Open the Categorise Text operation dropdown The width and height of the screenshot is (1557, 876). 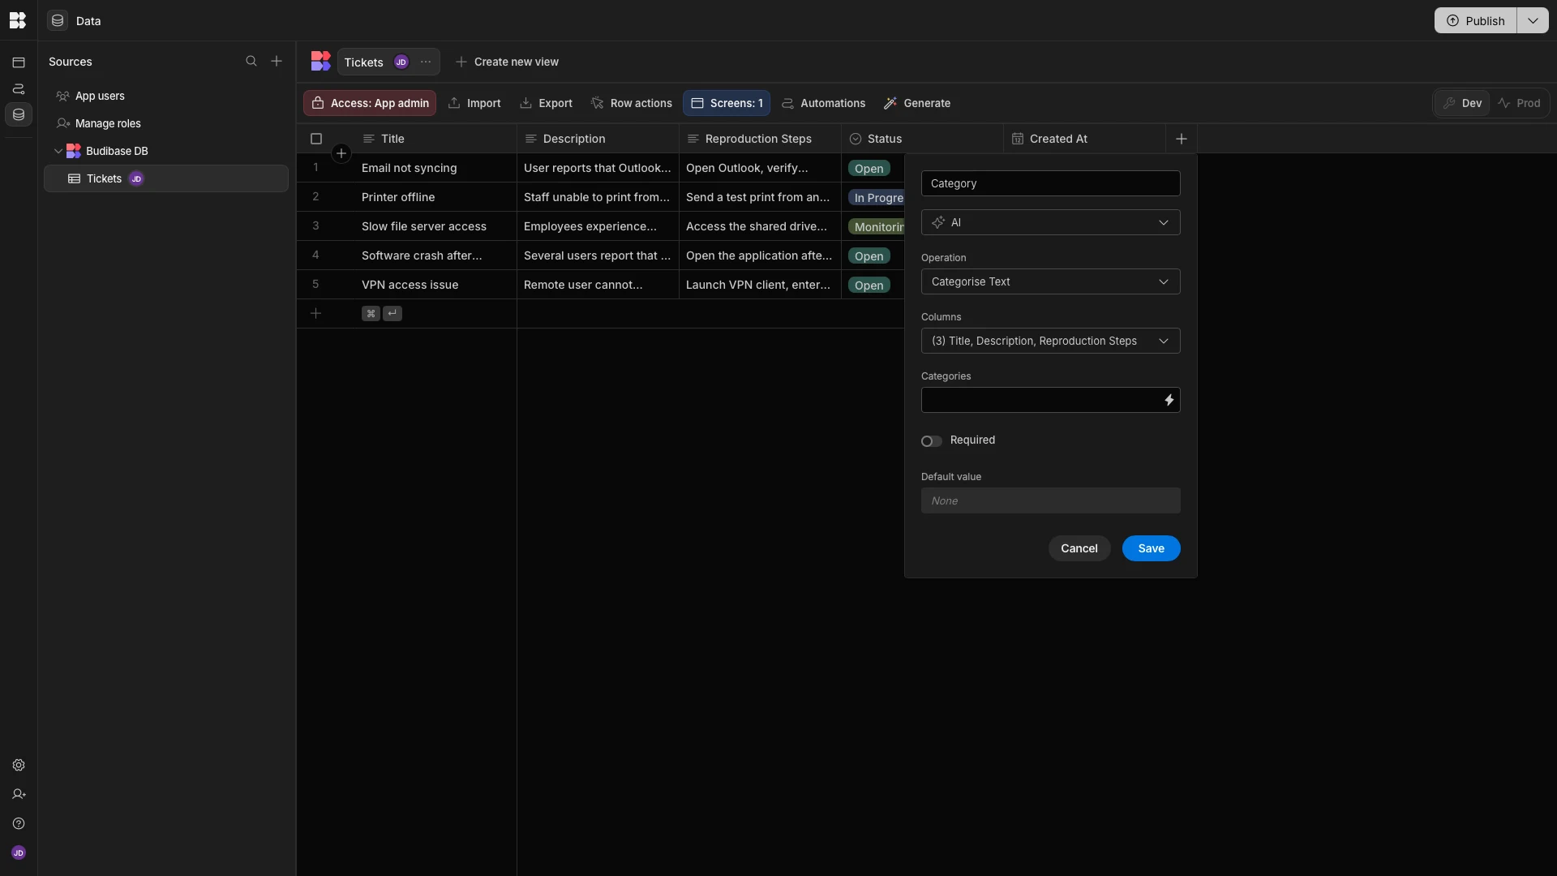1050,282
